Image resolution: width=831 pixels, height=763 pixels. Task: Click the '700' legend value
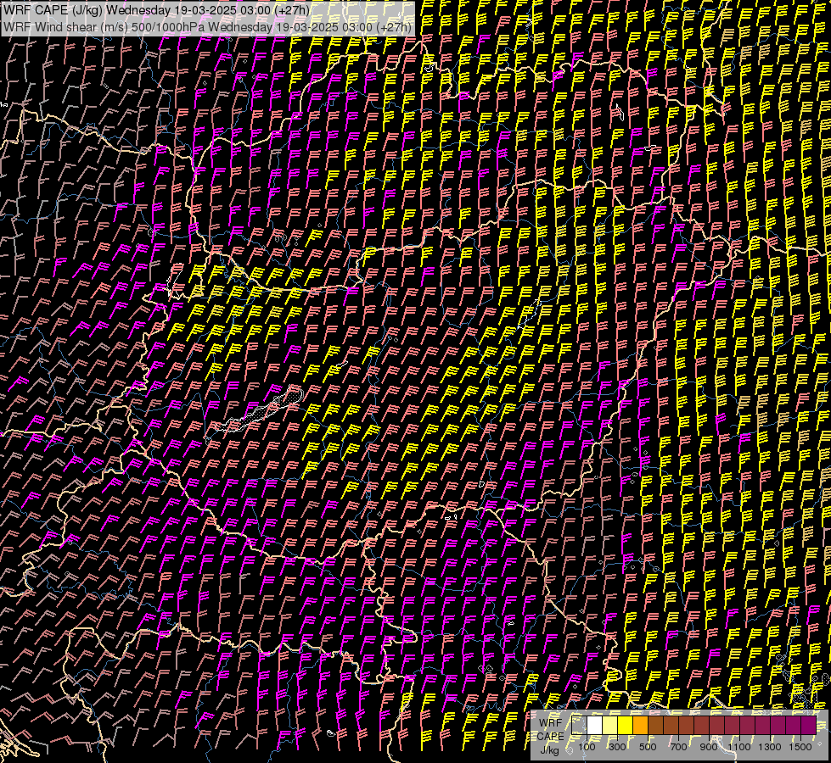tap(678, 747)
